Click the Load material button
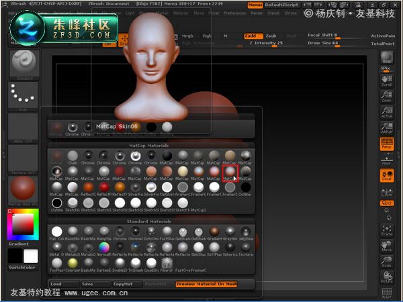 pyautogui.click(x=64, y=284)
